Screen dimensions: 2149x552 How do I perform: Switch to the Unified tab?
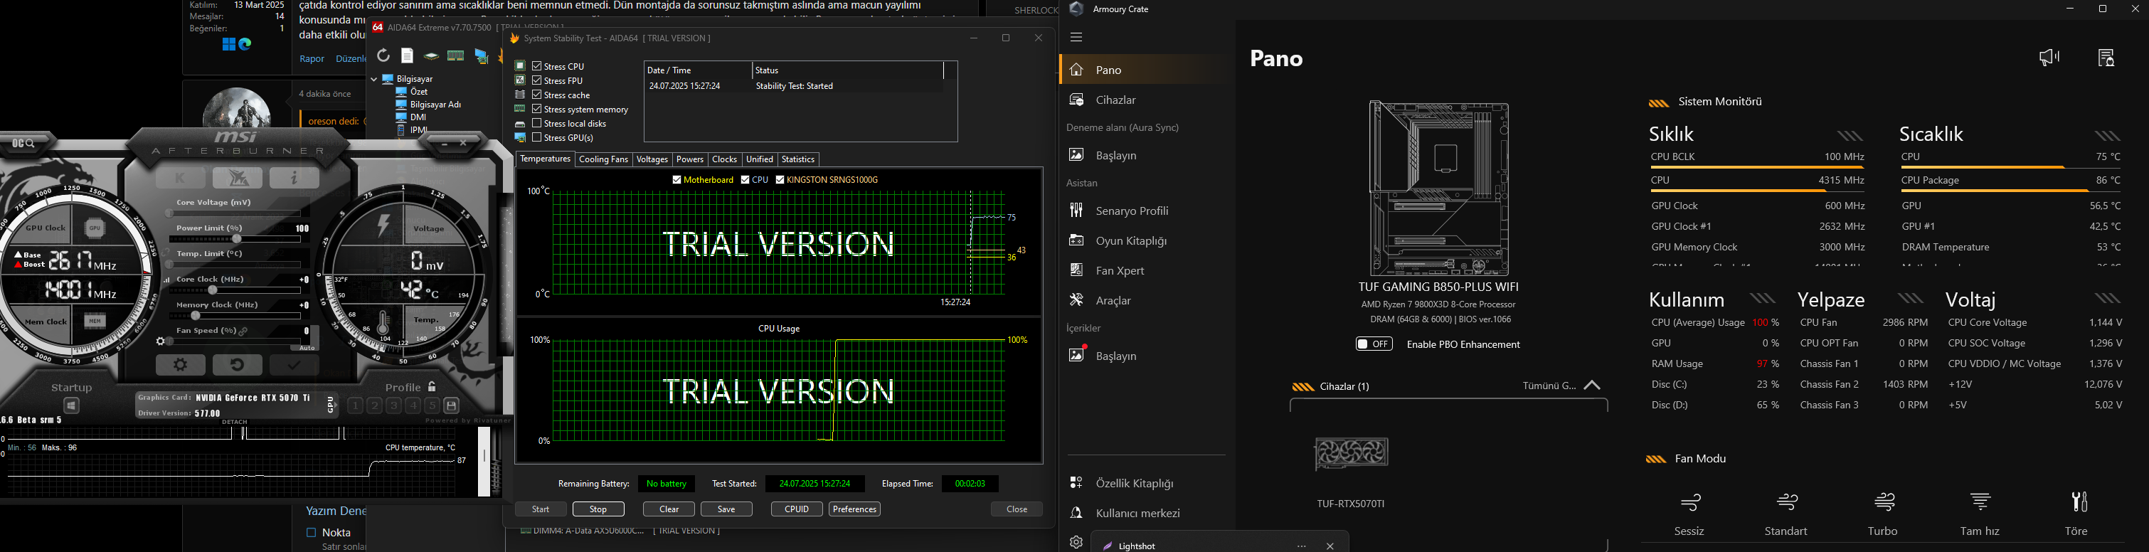click(759, 159)
